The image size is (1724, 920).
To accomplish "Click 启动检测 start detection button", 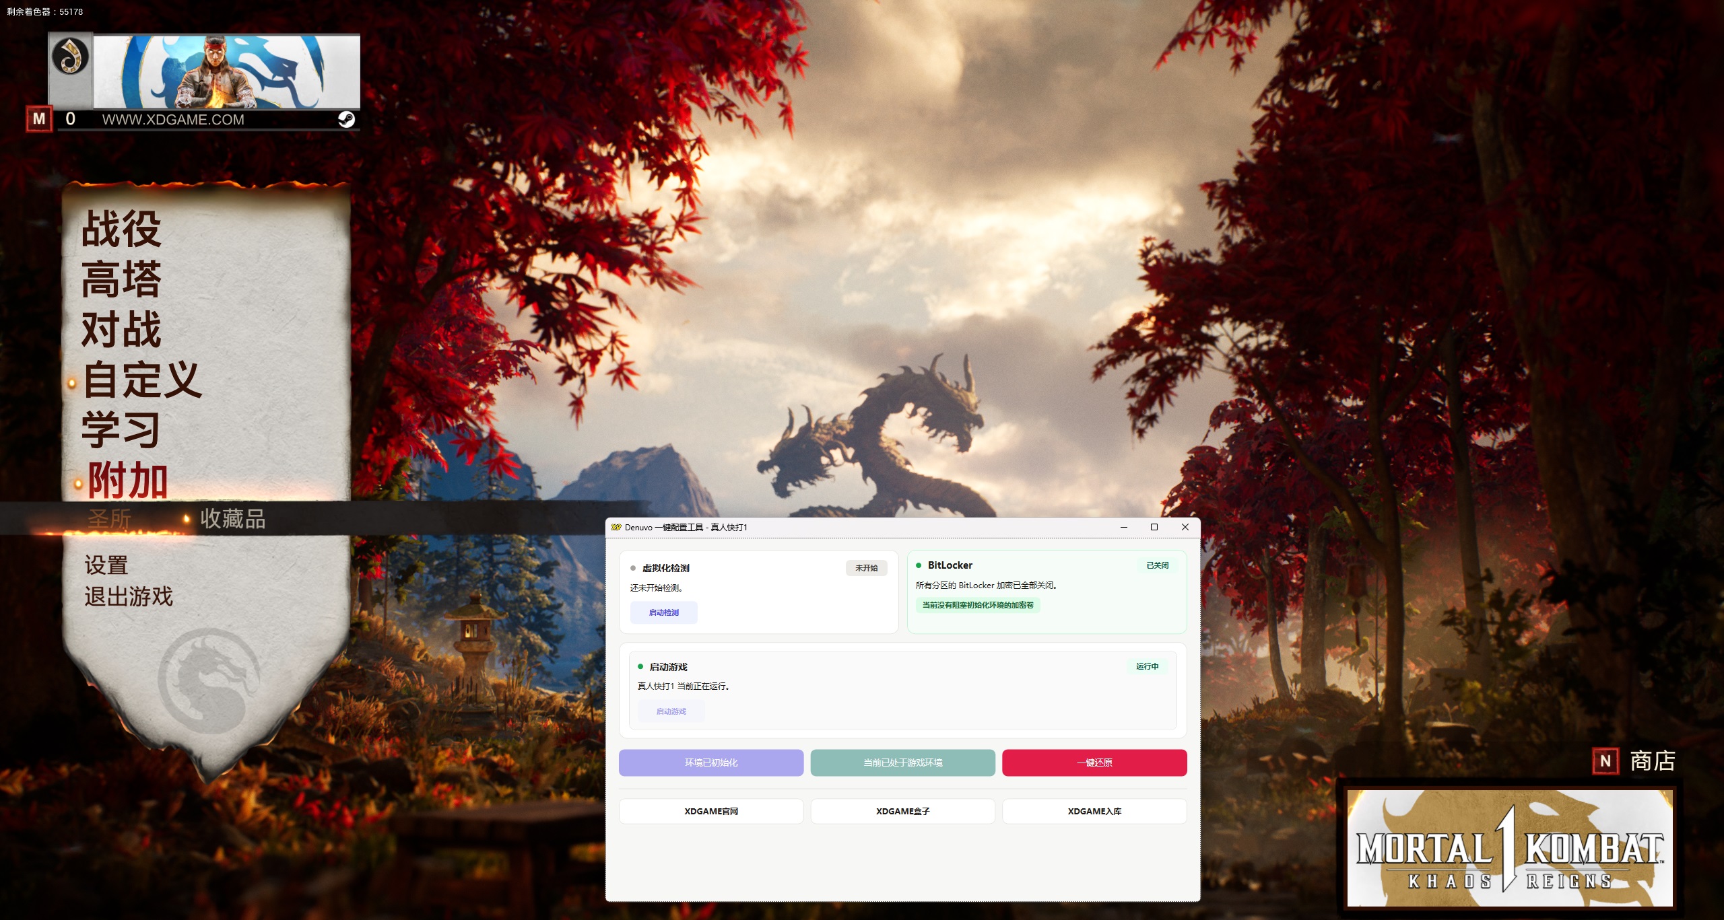I will (663, 612).
